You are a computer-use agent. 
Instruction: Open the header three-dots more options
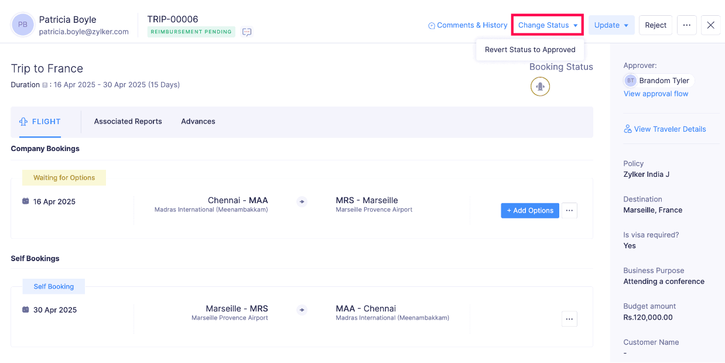point(686,25)
